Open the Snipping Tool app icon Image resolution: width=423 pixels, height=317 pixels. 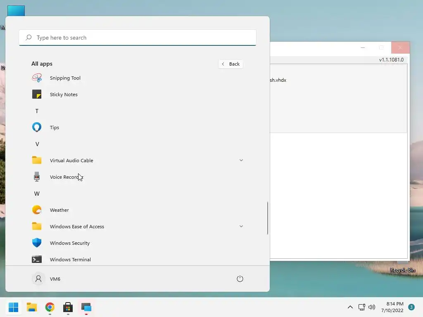pos(37,78)
